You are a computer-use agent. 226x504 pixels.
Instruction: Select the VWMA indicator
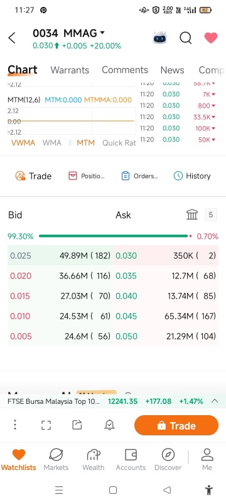tap(23, 143)
